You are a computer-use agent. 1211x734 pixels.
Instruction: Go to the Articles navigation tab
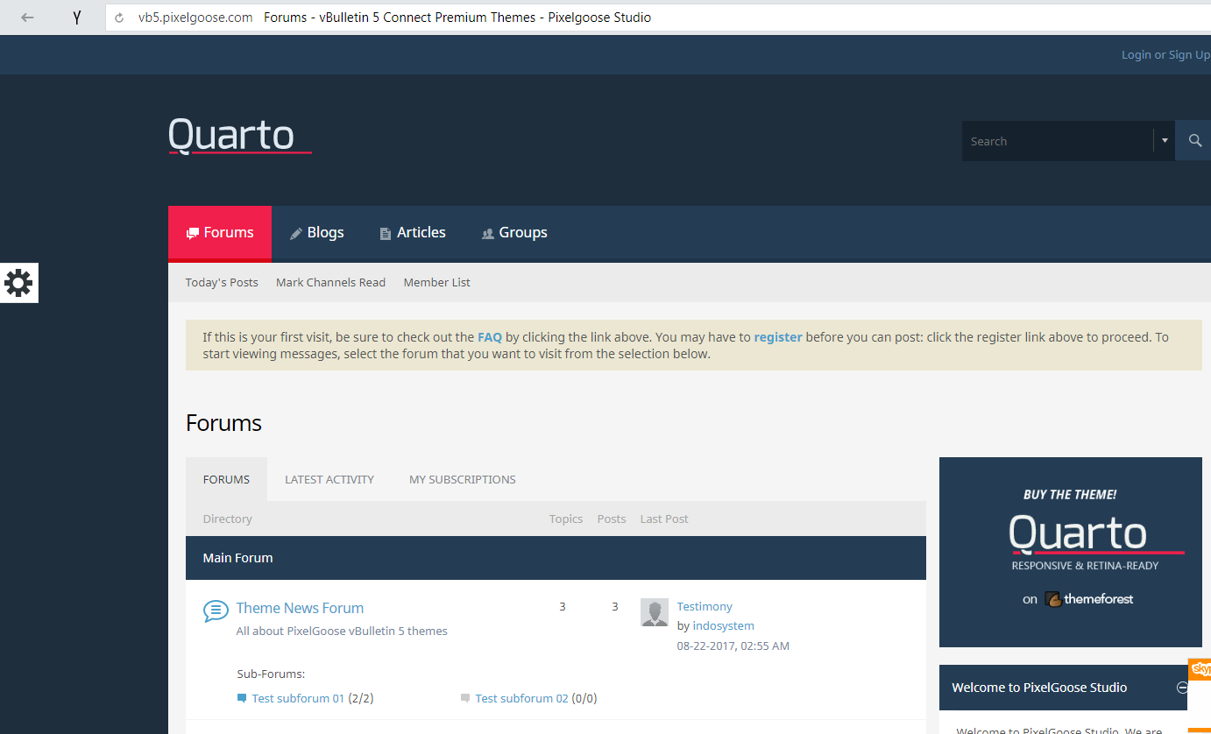tap(413, 233)
